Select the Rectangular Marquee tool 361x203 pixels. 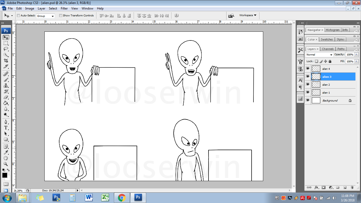[6, 43]
